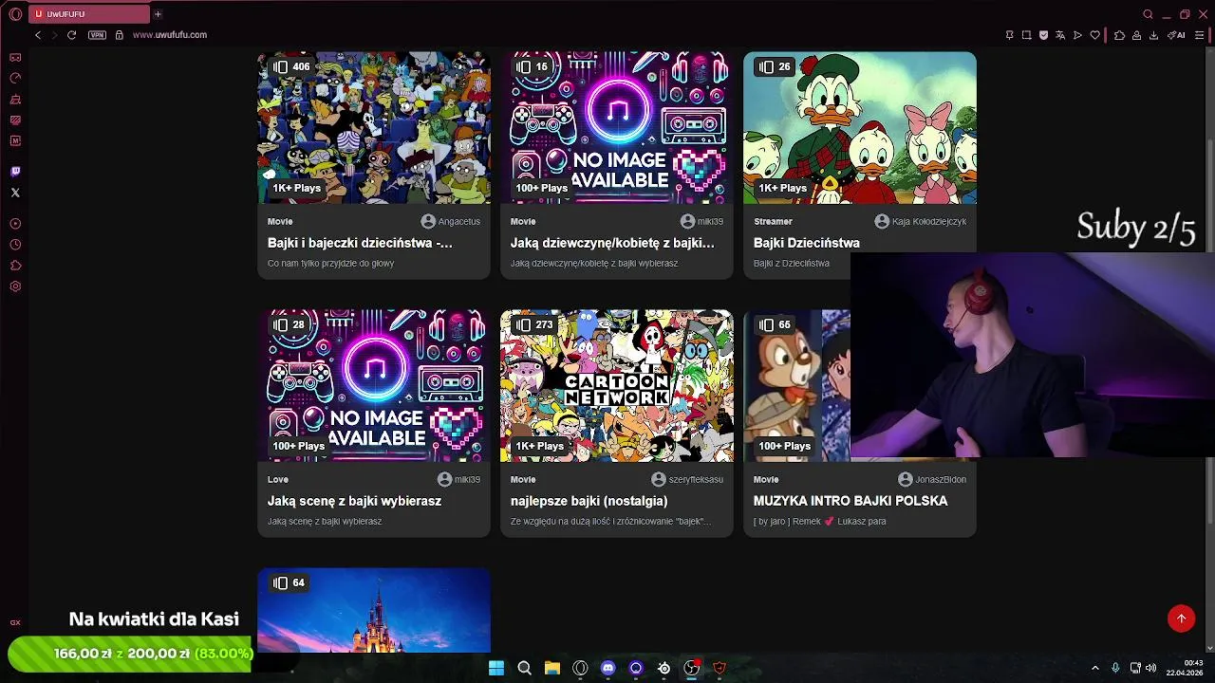1215x683 pixels.
Task: Open the extensions puzzle toolbar icon
Action: tap(1119, 35)
